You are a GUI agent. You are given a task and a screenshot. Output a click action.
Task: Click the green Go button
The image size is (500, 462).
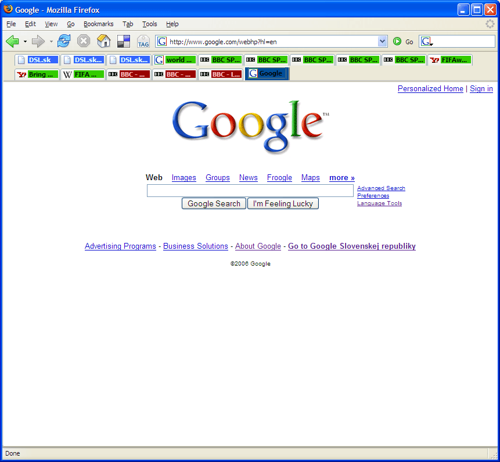(404, 41)
